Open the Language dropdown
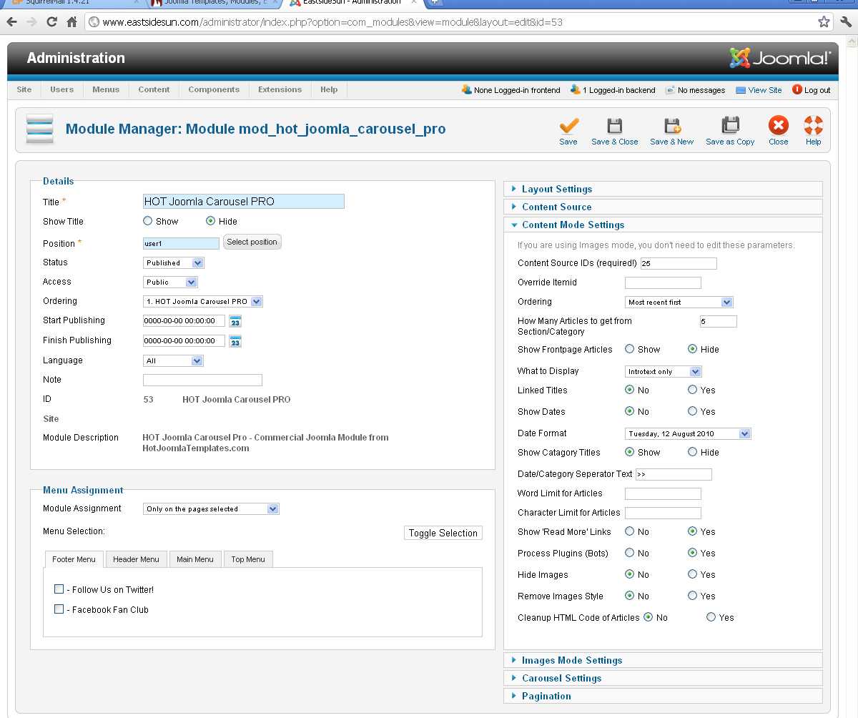Viewport: 858px width, 718px height. [174, 360]
